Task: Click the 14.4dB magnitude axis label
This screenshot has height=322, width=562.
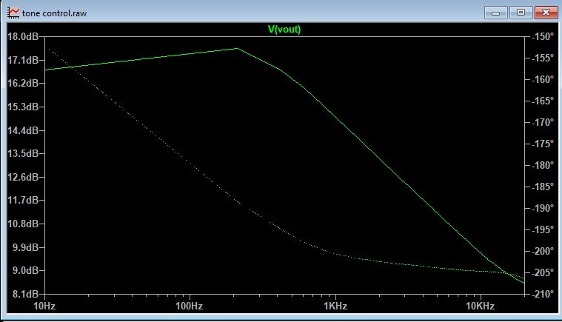Action: pyautogui.click(x=22, y=130)
